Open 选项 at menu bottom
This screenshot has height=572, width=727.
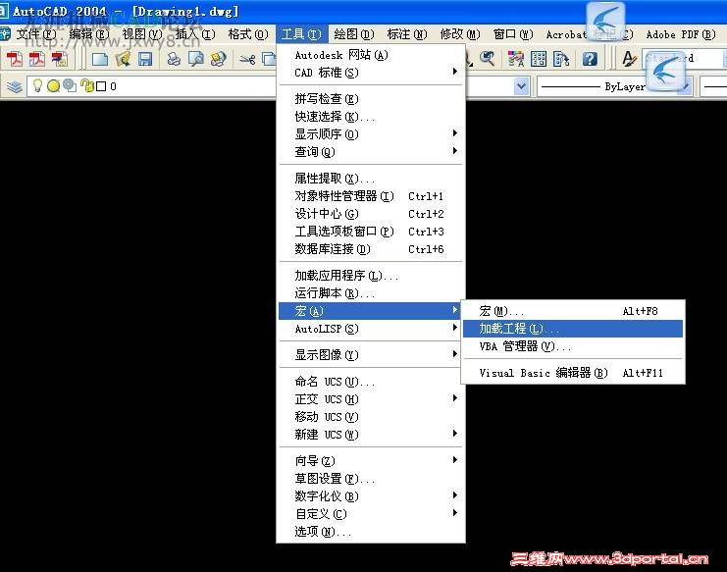coord(370,531)
